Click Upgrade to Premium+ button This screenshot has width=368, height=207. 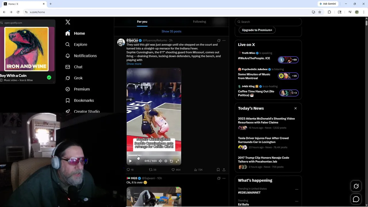coord(257,30)
